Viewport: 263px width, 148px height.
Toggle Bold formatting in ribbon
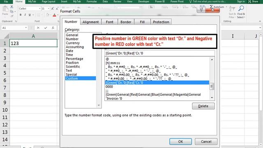[21, 15]
